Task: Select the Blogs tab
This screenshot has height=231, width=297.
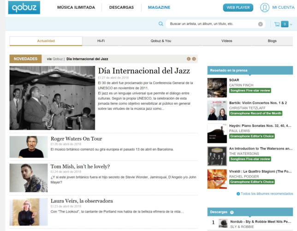Action: coord(272,41)
